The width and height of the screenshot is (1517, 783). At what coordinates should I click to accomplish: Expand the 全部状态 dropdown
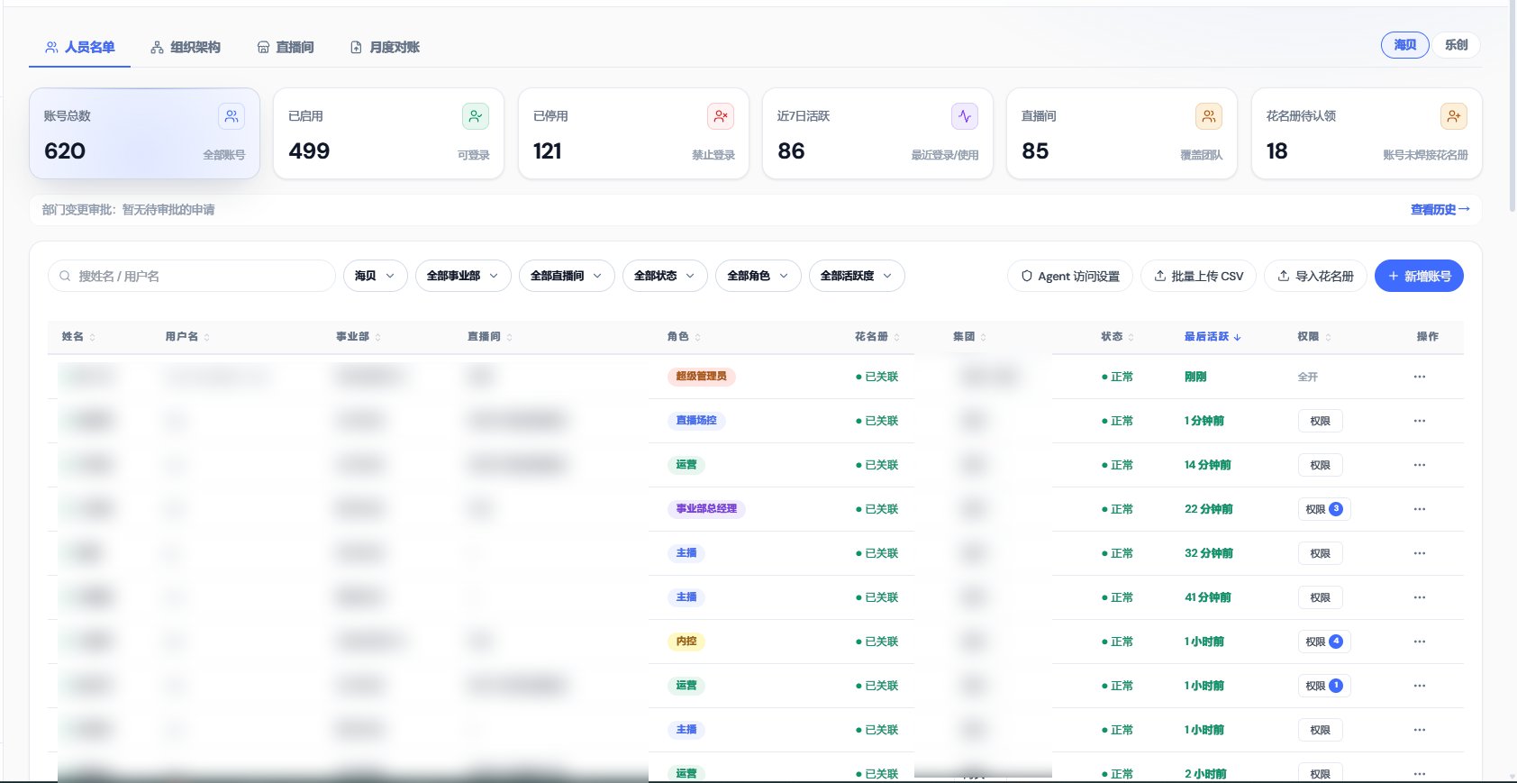(x=665, y=276)
